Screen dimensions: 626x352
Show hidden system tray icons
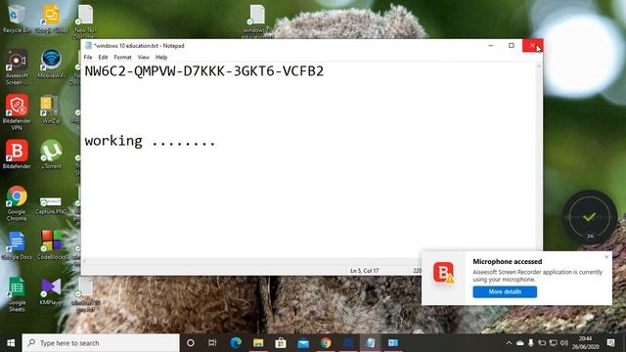pyautogui.click(x=509, y=343)
